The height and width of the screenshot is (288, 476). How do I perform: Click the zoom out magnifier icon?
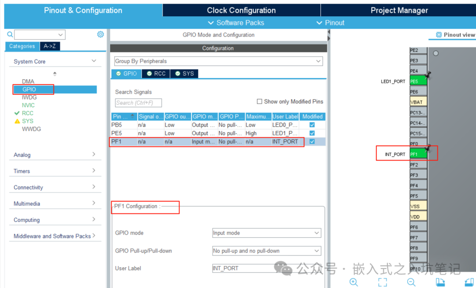pos(411,282)
